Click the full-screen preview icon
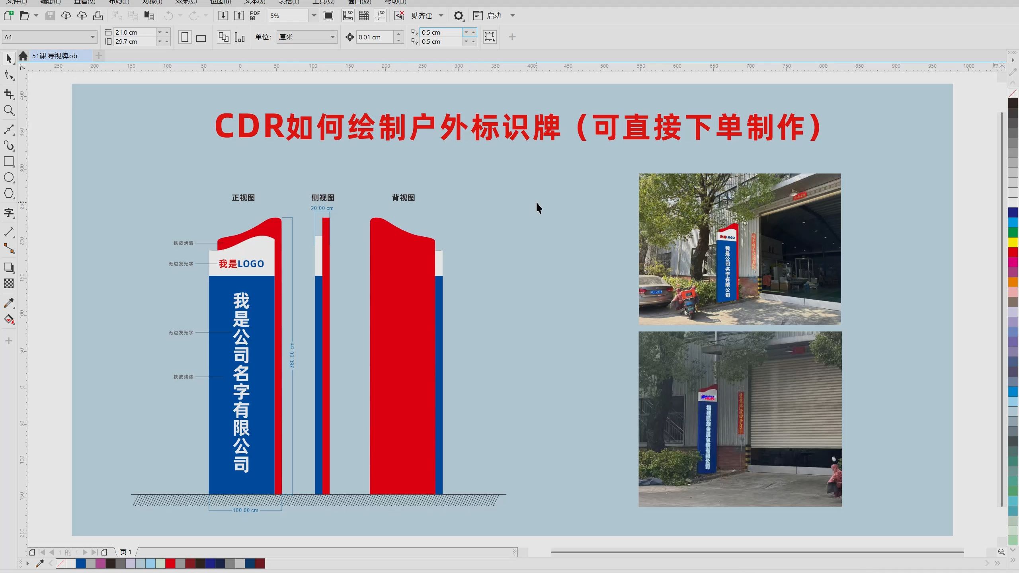The width and height of the screenshot is (1019, 573). [x=328, y=16]
